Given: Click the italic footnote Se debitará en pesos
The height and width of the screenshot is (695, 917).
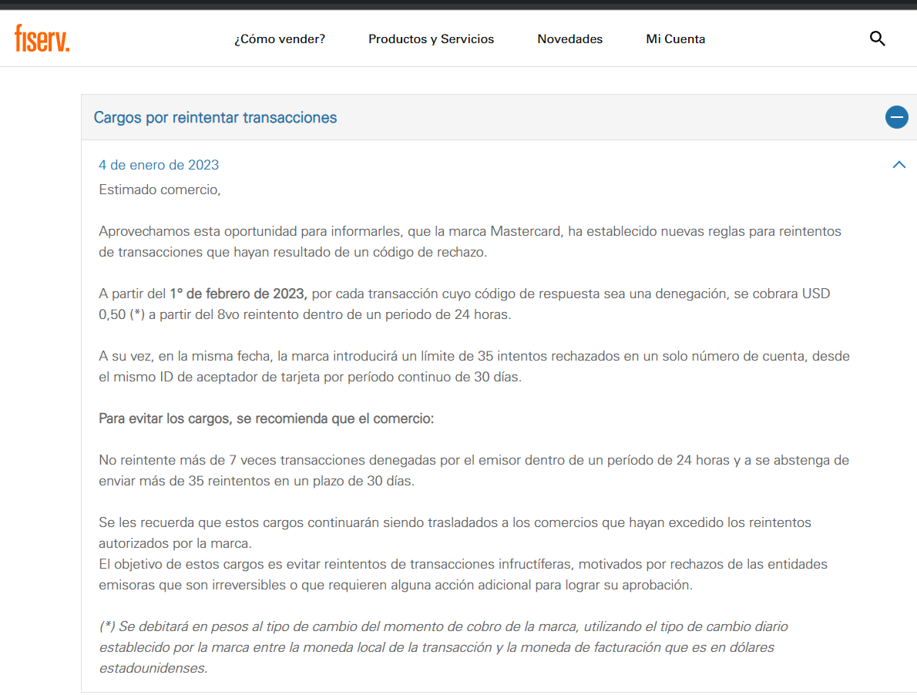Looking at the screenshot, I should point(443,647).
